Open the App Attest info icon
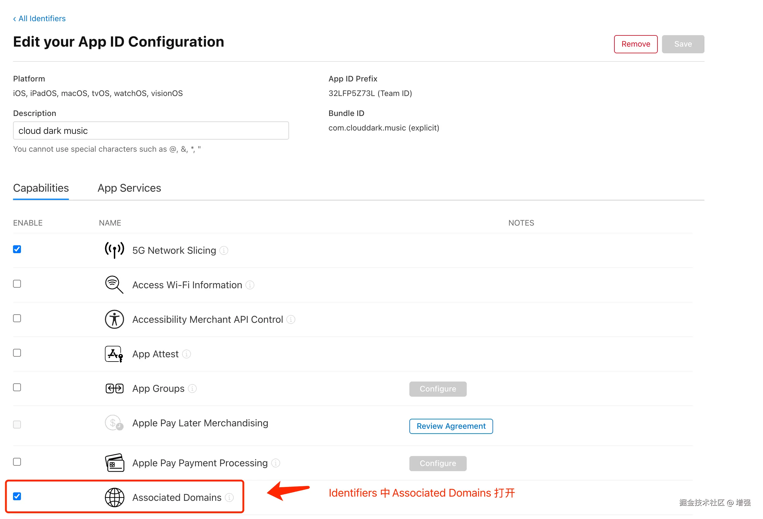Screen dimensions: 763x519 (x=187, y=354)
